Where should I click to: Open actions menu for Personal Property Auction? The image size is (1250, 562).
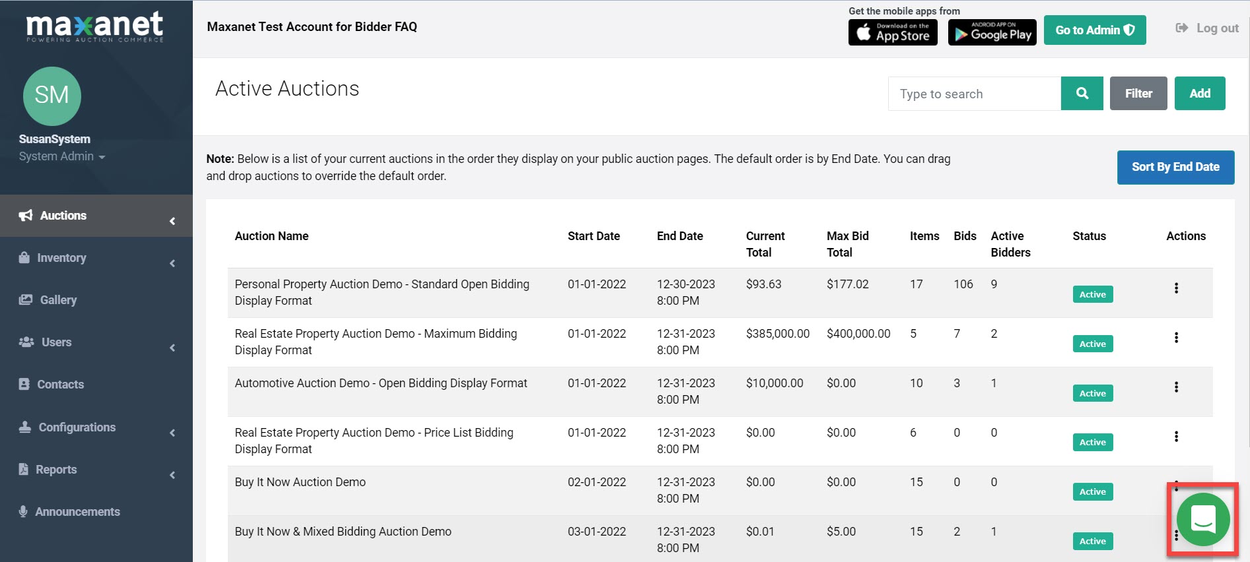point(1176,288)
